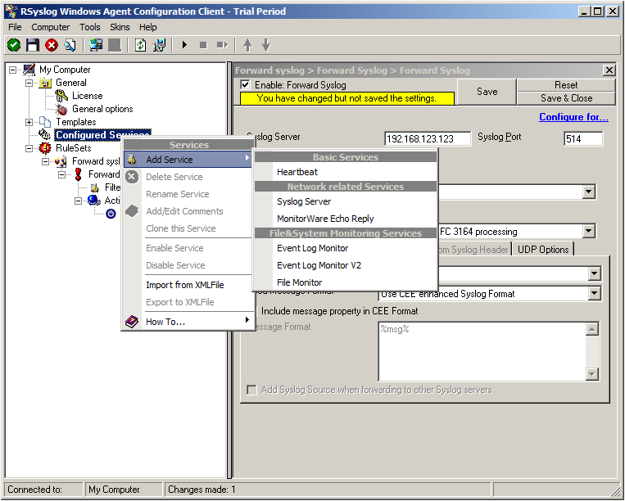The height and width of the screenshot is (501, 625).
Task: Switch to the UDP Options tab
Action: pos(543,250)
